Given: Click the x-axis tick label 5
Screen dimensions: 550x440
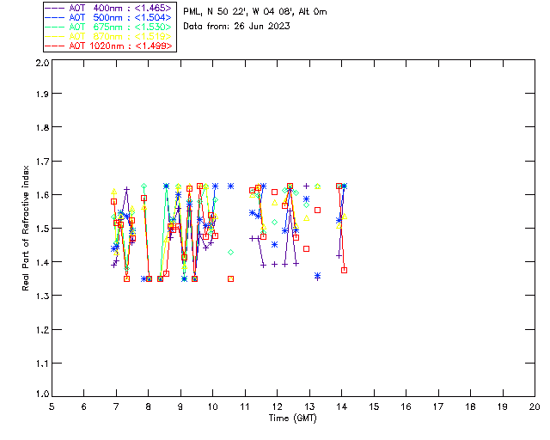Looking at the screenshot, I should [52, 406].
